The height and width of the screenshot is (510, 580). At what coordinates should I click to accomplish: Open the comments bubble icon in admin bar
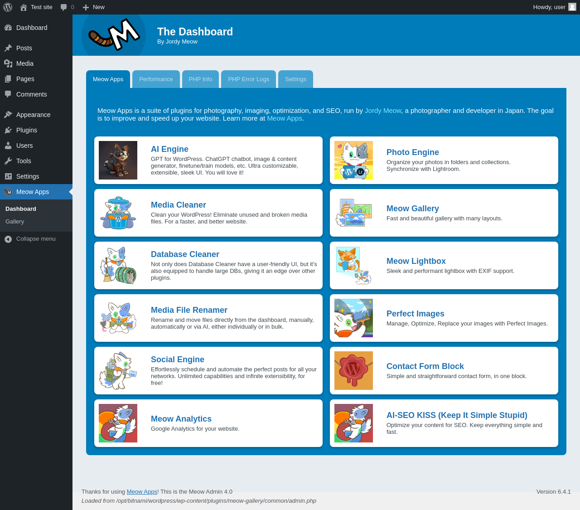[64, 7]
